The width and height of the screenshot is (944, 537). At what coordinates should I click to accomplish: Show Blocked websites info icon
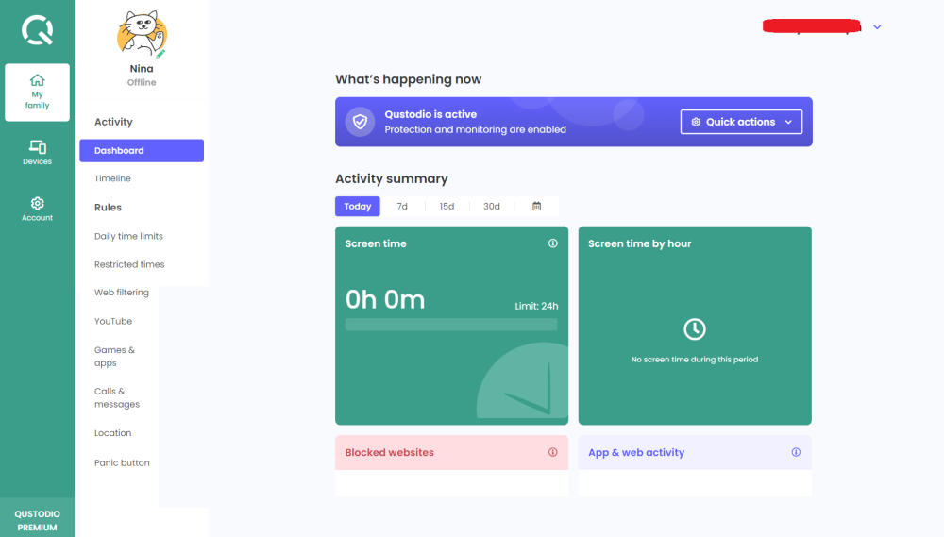pyautogui.click(x=552, y=452)
